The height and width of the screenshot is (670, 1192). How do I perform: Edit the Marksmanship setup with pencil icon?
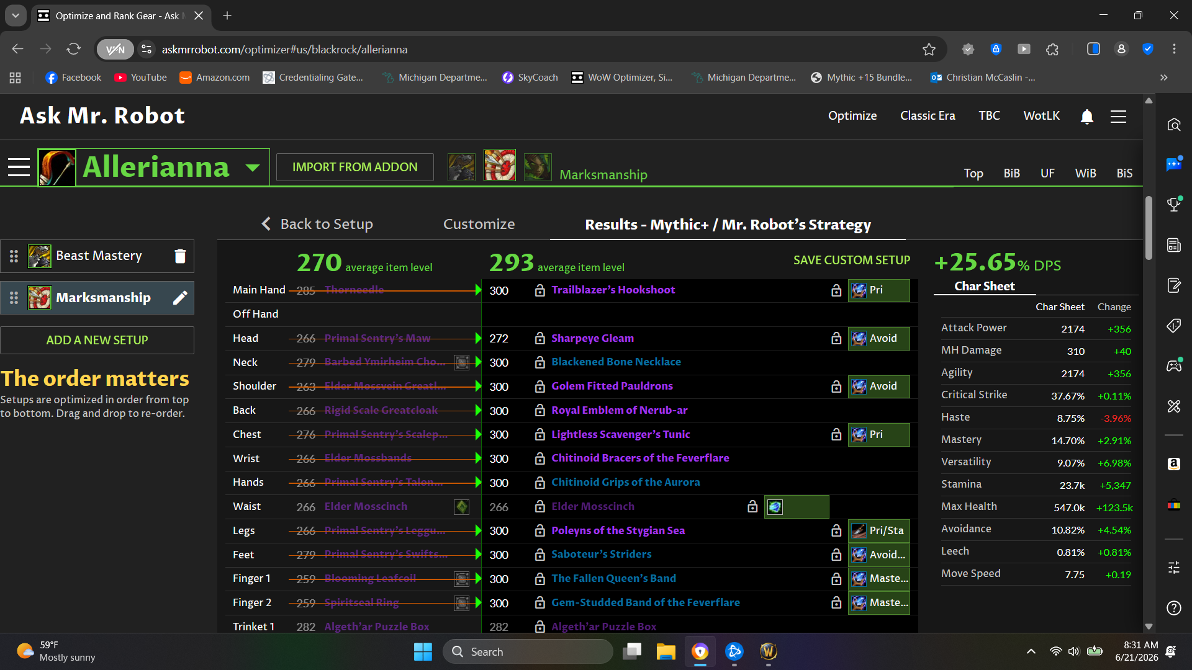pos(180,298)
